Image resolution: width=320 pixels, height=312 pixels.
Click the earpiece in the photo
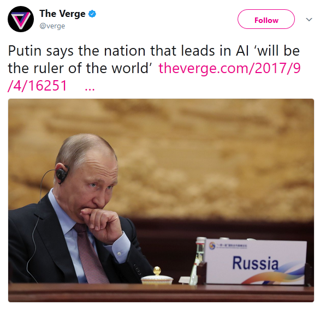click(x=62, y=173)
